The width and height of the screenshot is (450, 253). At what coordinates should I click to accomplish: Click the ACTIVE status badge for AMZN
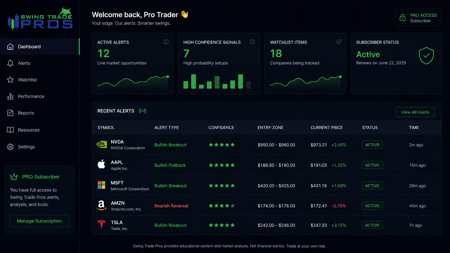[x=372, y=206]
